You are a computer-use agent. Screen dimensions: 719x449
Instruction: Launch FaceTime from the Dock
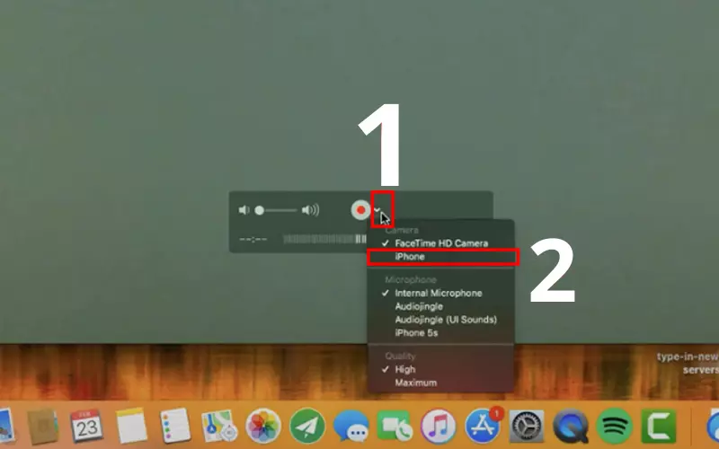point(395,426)
